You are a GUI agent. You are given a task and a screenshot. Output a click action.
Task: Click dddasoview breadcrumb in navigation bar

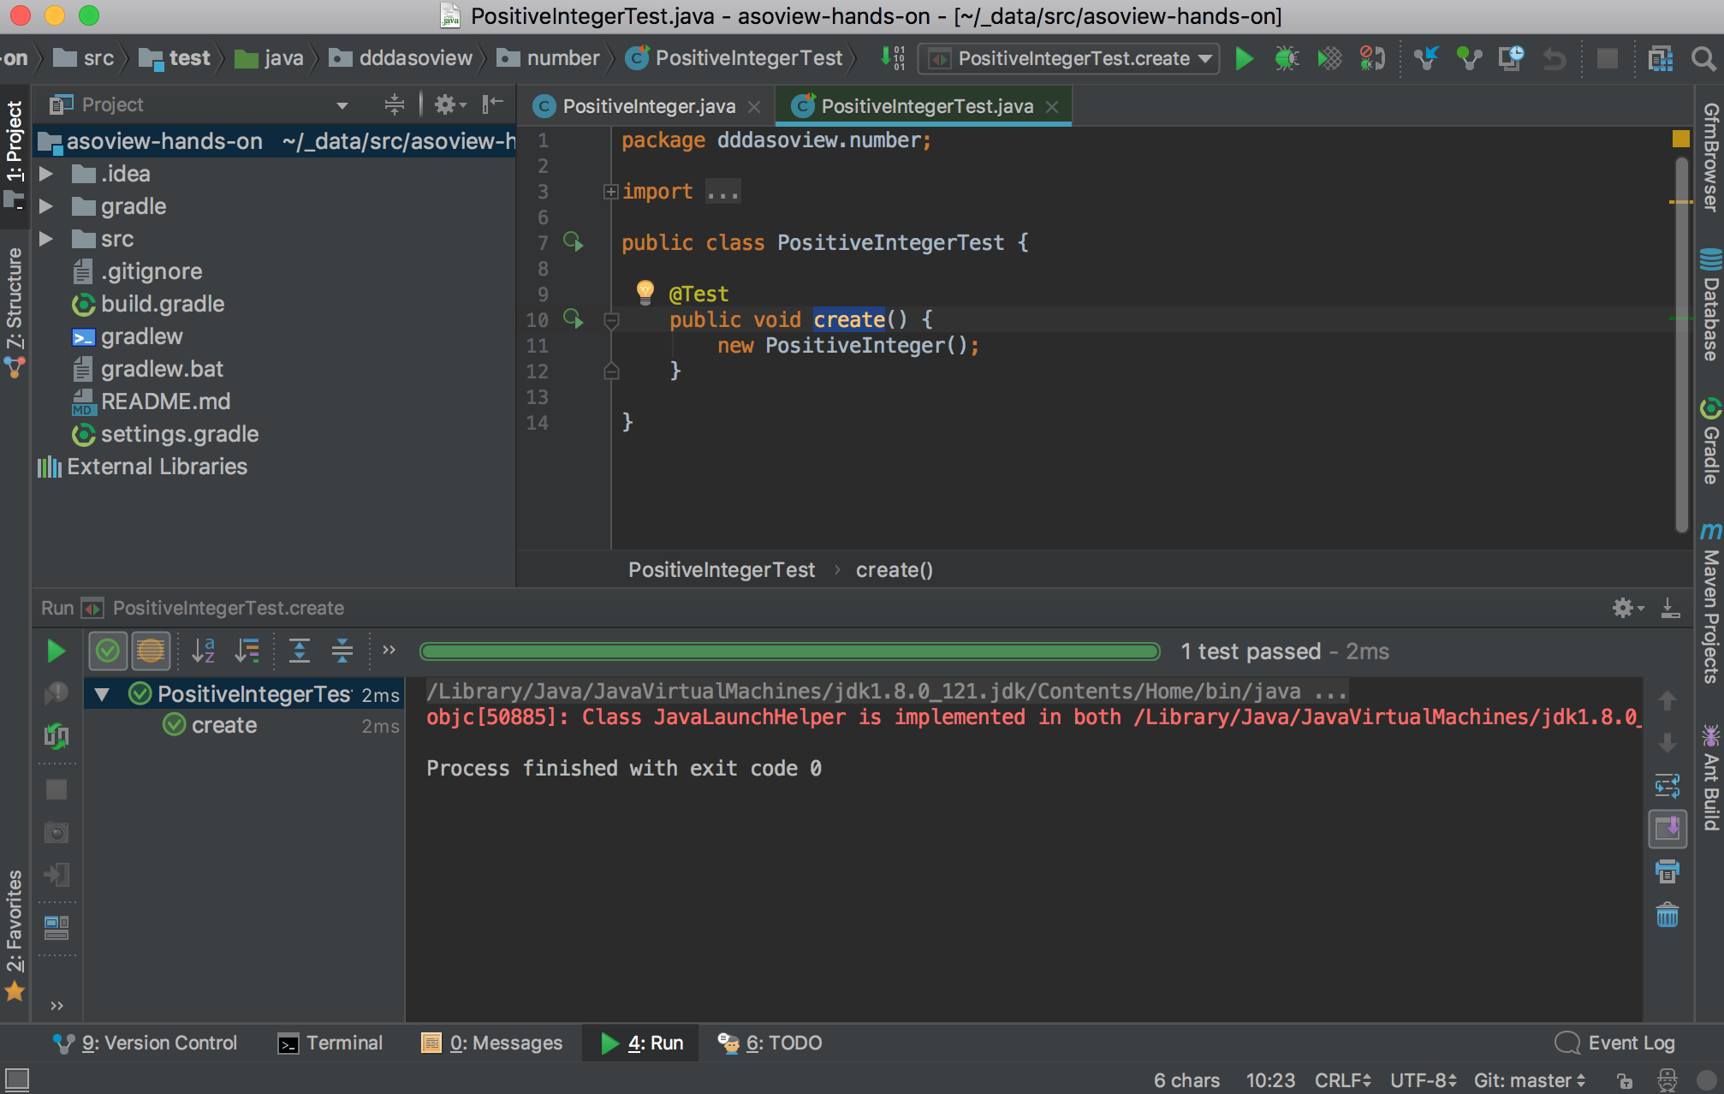pyautogui.click(x=402, y=58)
